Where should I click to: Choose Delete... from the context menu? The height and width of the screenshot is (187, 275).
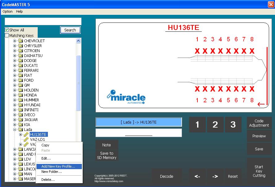[59, 180]
